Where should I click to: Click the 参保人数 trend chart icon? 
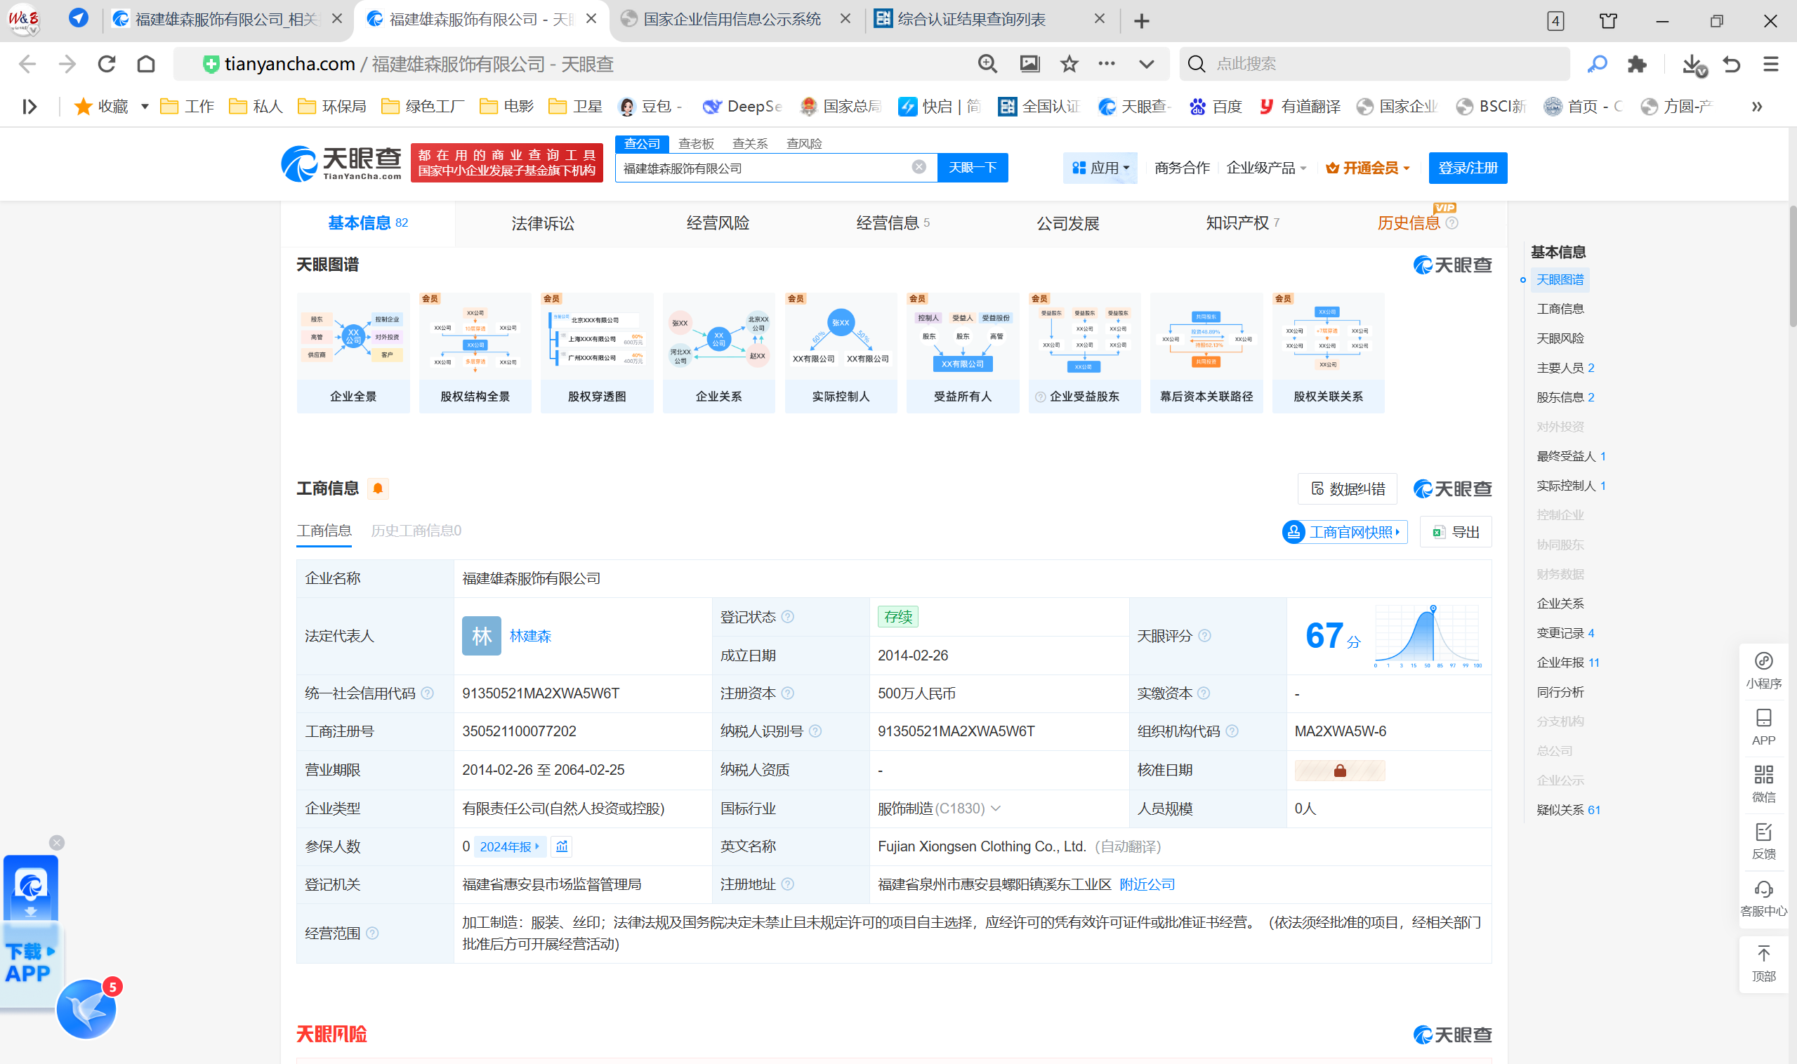click(562, 846)
